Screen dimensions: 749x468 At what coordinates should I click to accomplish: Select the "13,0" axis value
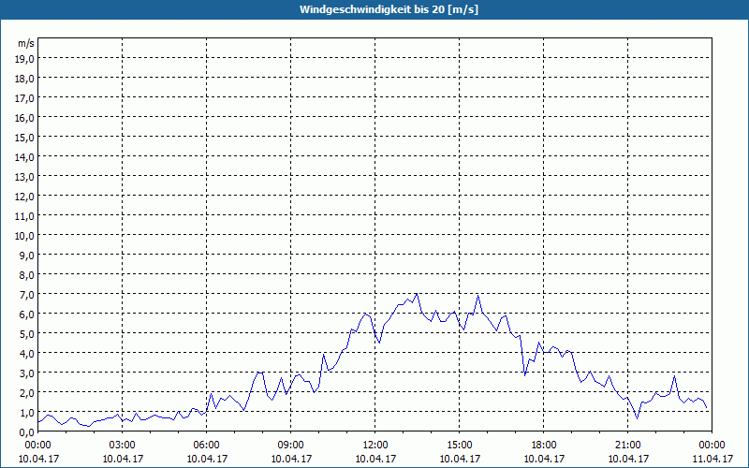25,177
